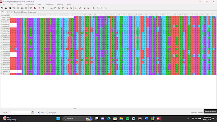
Task: Select sequence row 6 Collichthys
Action: (x=5, y=29)
